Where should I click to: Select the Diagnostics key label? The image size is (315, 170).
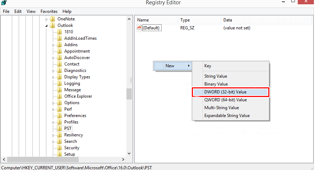pos(75,71)
